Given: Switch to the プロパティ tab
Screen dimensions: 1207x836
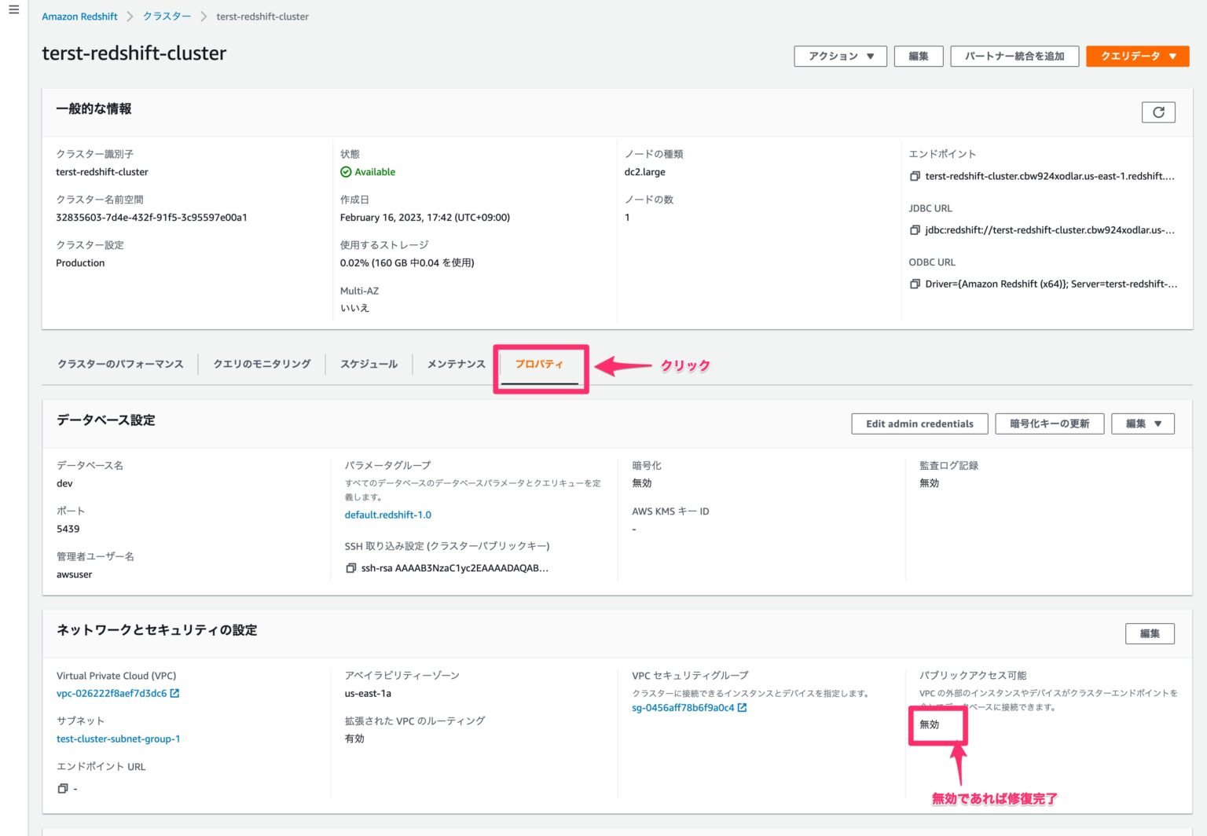Looking at the screenshot, I should 539,365.
